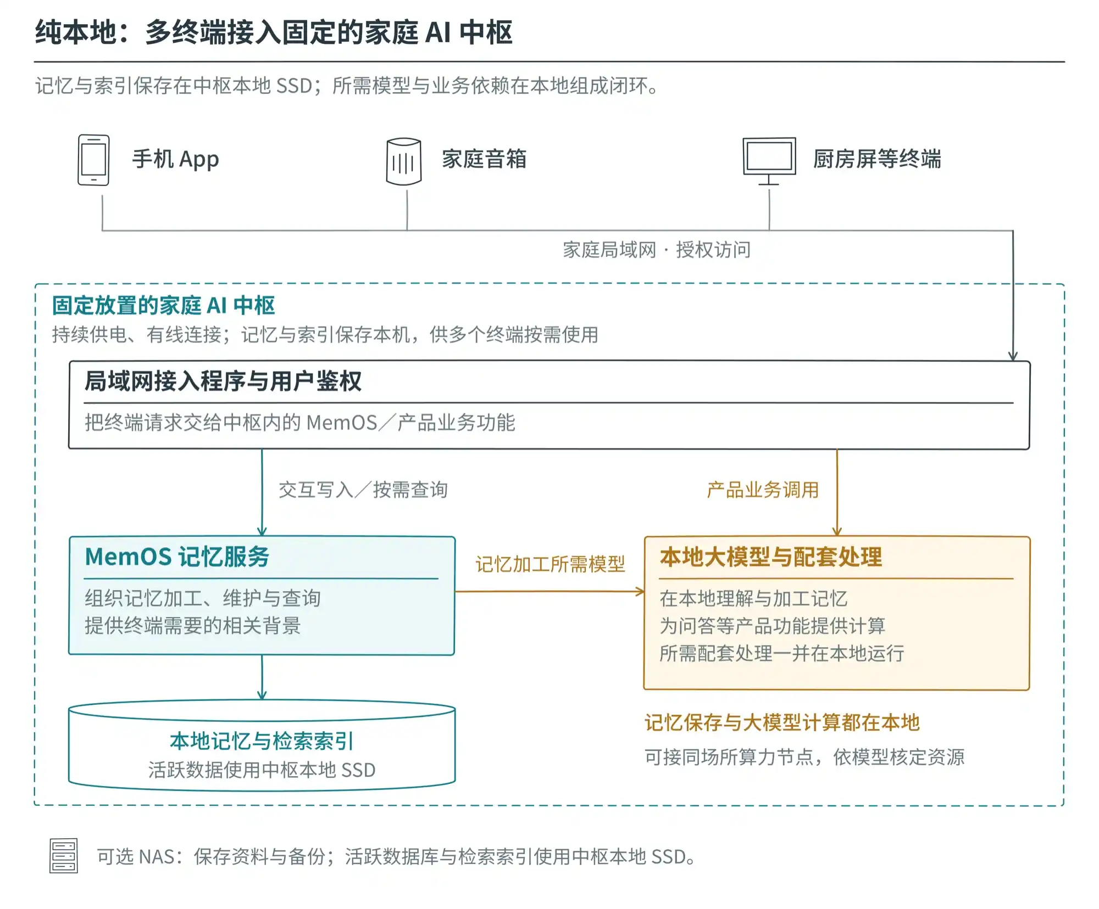Click the teal heading 固定放置的家庭 AI 中枢

click(x=163, y=305)
